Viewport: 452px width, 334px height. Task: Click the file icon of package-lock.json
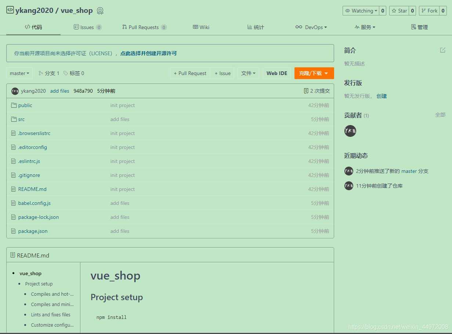(14, 217)
